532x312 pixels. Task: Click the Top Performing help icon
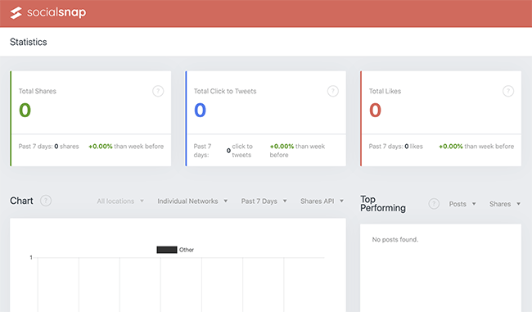click(434, 204)
